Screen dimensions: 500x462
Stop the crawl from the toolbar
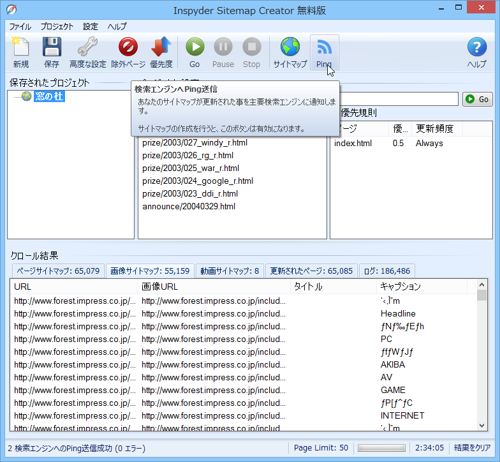251,52
